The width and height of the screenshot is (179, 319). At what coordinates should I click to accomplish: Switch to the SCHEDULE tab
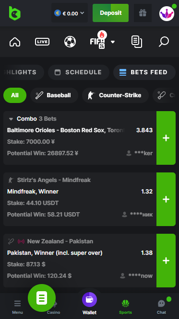pos(79,72)
